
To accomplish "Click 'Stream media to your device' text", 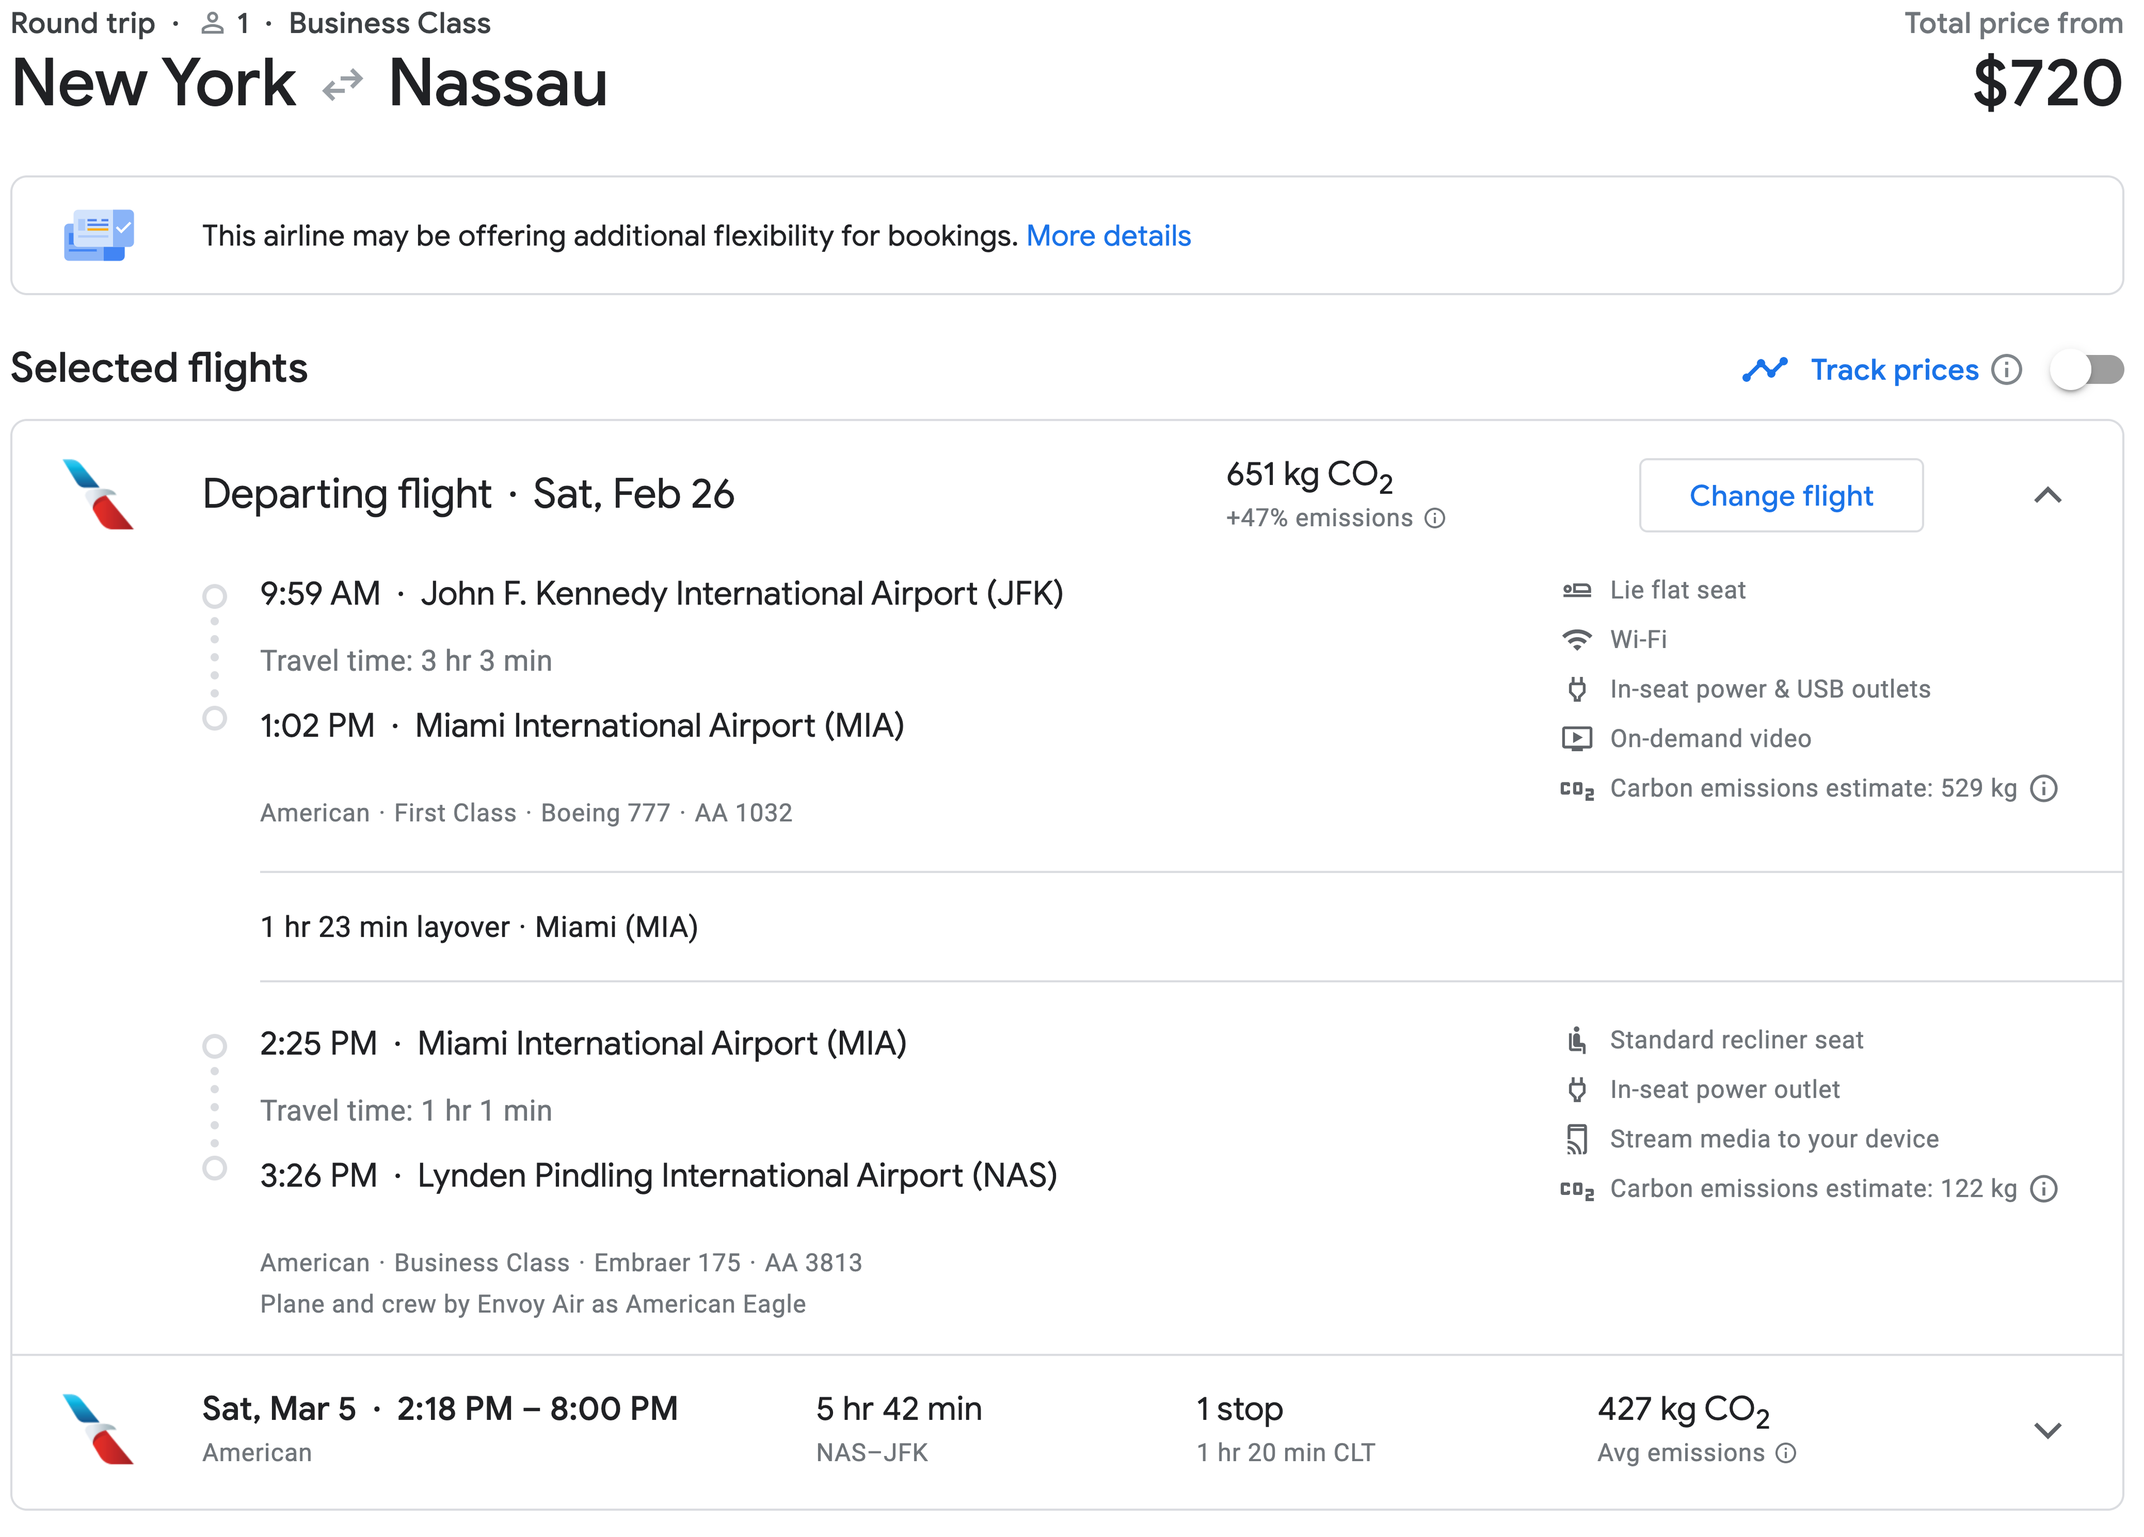I will [1773, 1139].
